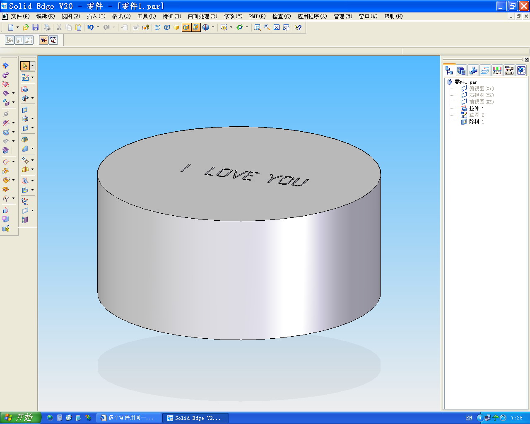This screenshot has width=530, height=424.
Task: Open the Revolved Protrusion flyout arrow
Action: coord(32,98)
